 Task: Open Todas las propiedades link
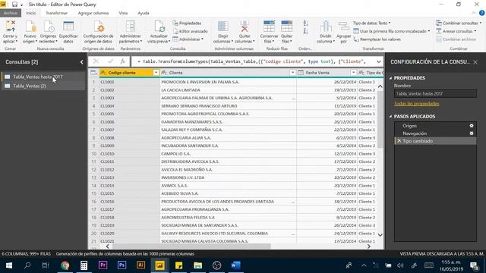417,104
